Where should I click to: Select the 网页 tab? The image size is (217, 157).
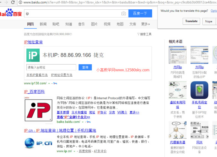[30, 24]
